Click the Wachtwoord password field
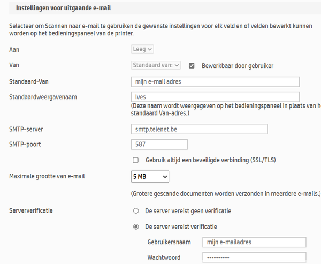 click(x=254, y=258)
